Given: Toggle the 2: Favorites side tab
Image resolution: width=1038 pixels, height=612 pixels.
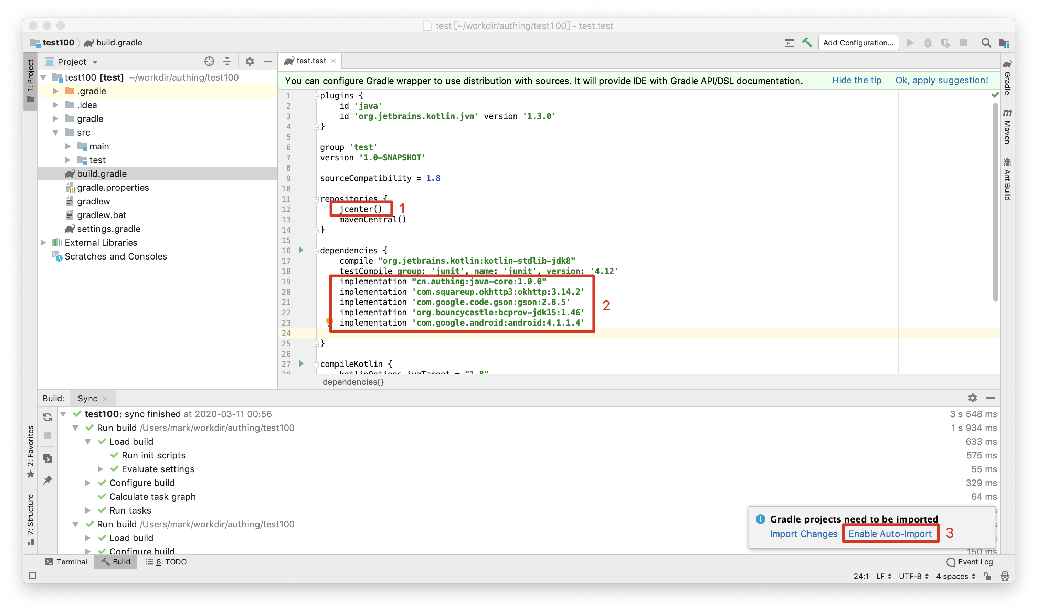Looking at the screenshot, I should tap(31, 452).
